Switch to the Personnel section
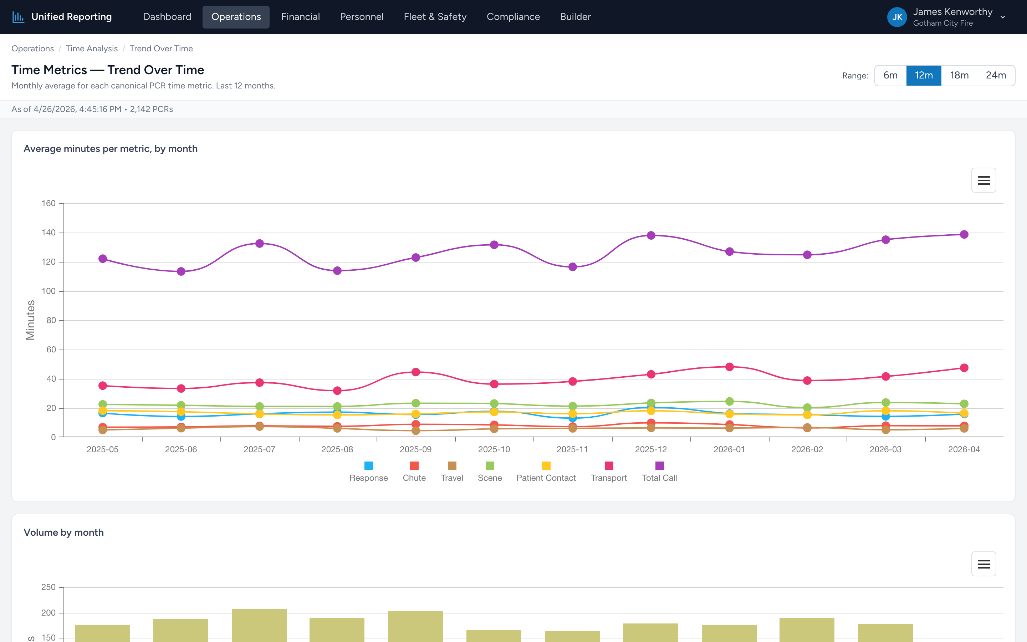Image resolution: width=1027 pixels, height=642 pixels. pyautogui.click(x=362, y=17)
